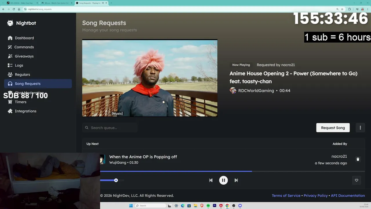Image resolution: width=371 pixels, height=209 pixels.
Task: Open Discord from the taskbar
Action: [240, 206]
